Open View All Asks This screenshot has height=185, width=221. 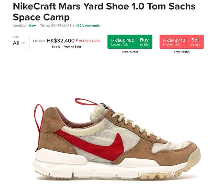tap(130, 52)
